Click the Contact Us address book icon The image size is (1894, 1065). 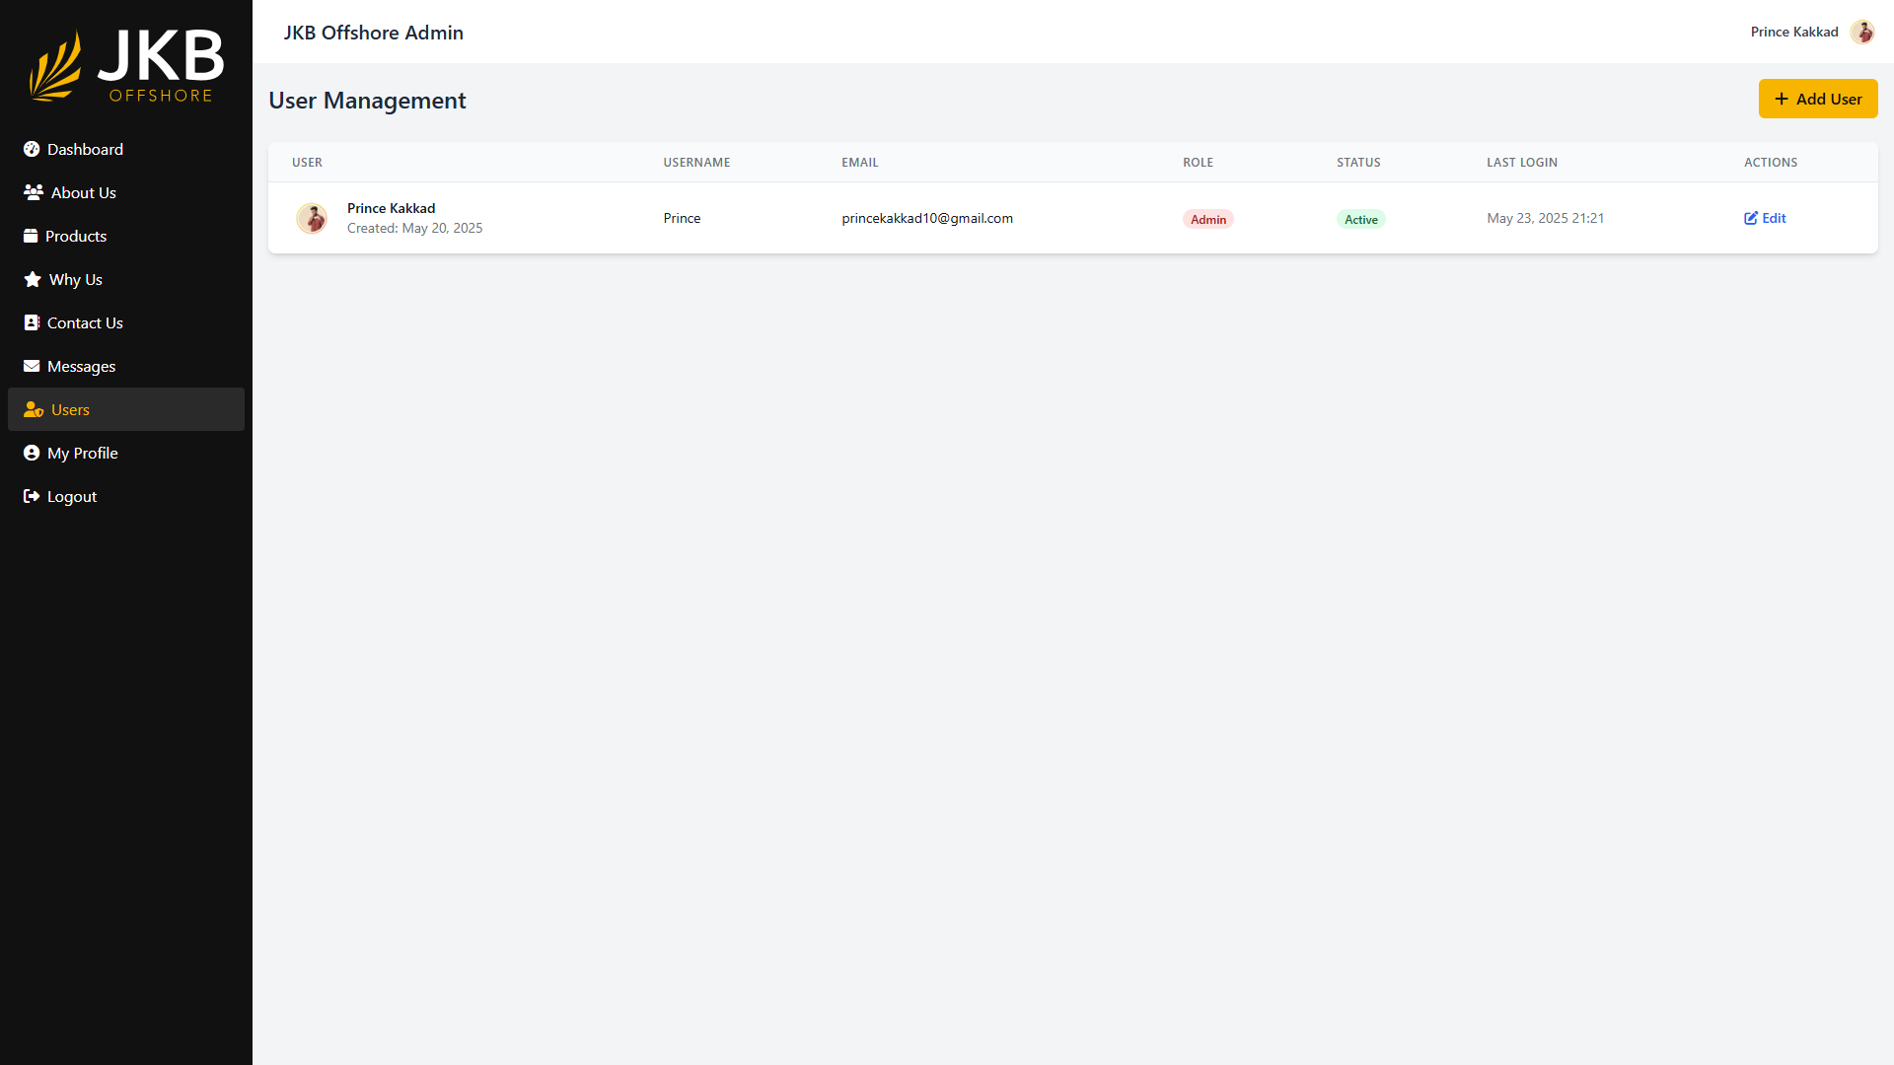coord(32,322)
